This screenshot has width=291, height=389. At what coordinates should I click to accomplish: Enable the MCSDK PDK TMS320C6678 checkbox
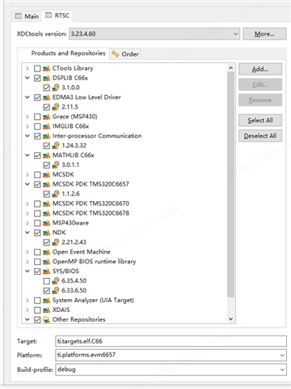click(37, 214)
